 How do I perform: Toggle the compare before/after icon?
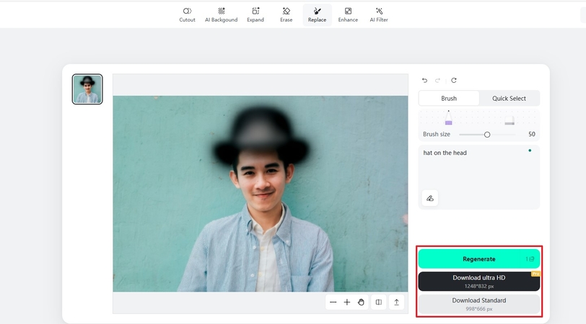pos(379,302)
